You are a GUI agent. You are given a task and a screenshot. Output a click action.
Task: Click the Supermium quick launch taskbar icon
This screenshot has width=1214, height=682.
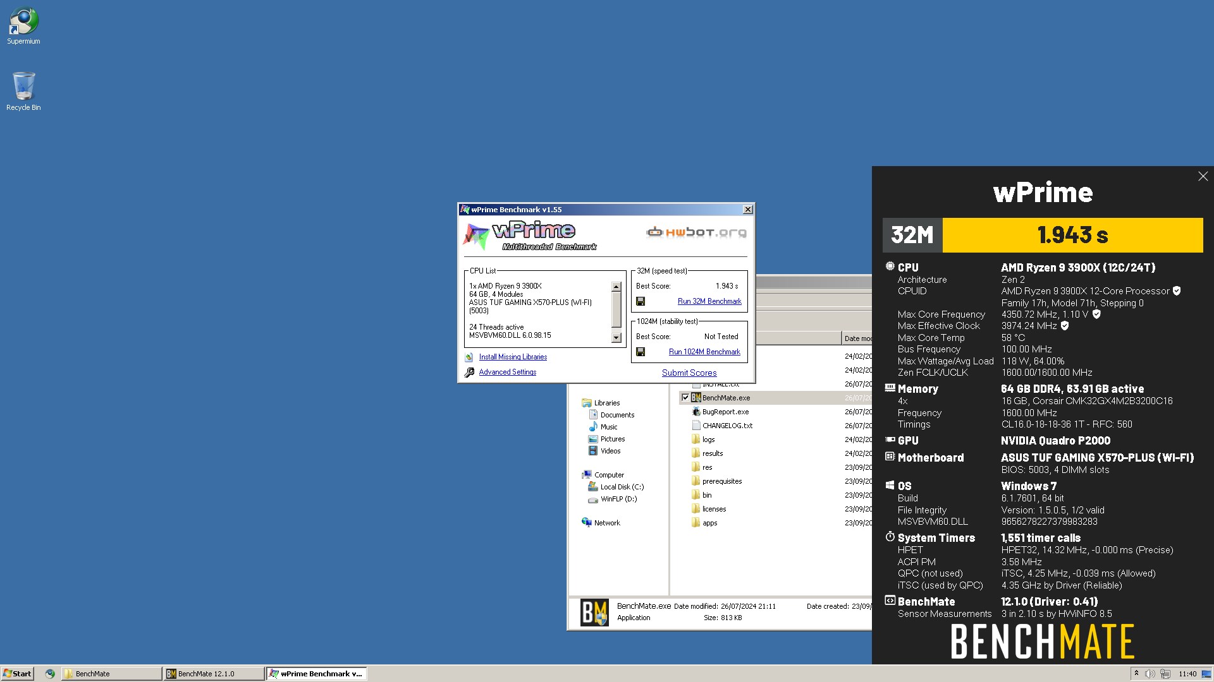tap(50, 674)
